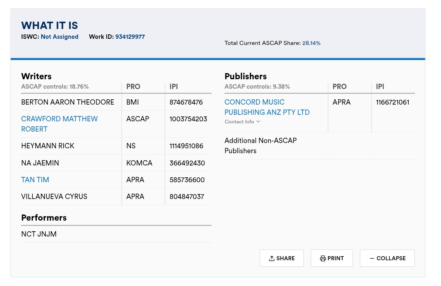Open the CRAWFORD MATTHEW ROBERT writer link
The height and width of the screenshot is (286, 441).
(59, 124)
